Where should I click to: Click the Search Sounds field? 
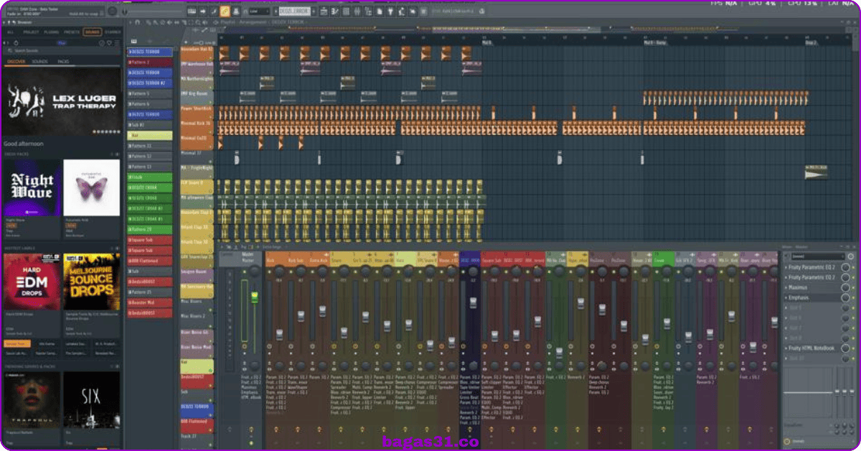[61, 51]
